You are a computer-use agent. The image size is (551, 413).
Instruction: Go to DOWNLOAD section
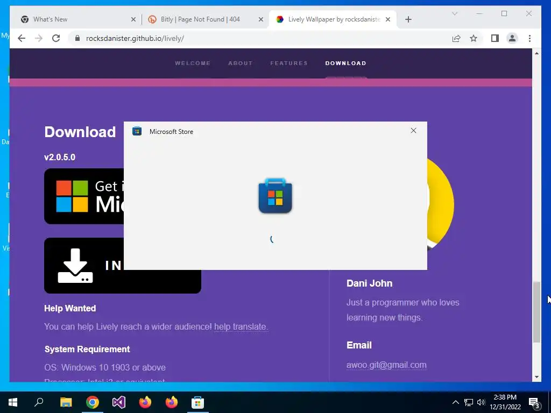pyautogui.click(x=346, y=63)
